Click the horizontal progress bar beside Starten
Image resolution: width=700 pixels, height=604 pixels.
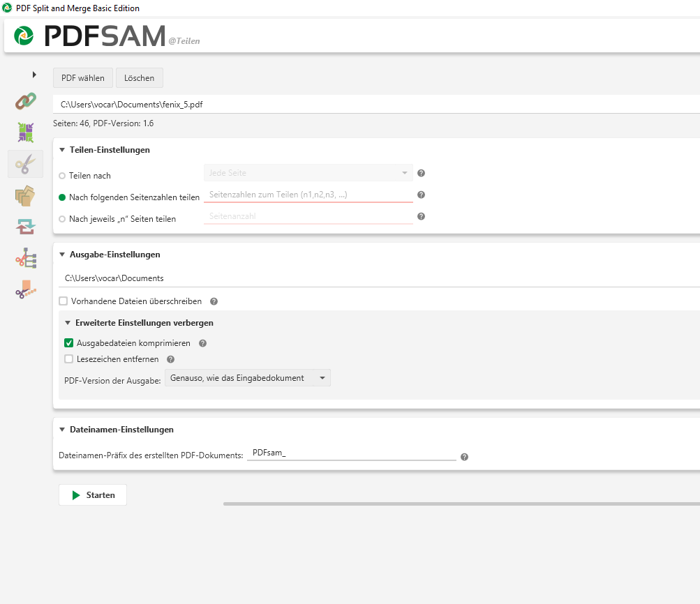461,504
